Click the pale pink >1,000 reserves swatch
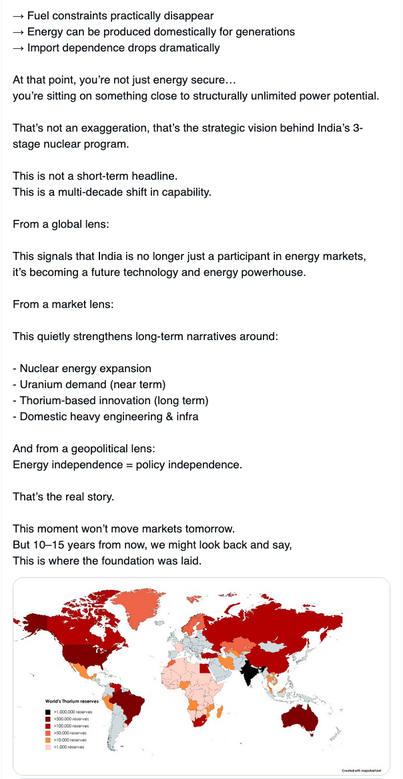Screen dimensions: 403x779 [48, 747]
